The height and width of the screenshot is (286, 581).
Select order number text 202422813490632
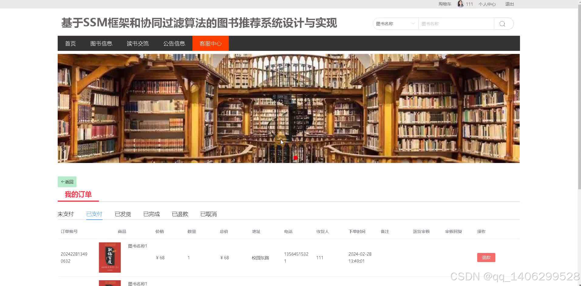(74, 258)
